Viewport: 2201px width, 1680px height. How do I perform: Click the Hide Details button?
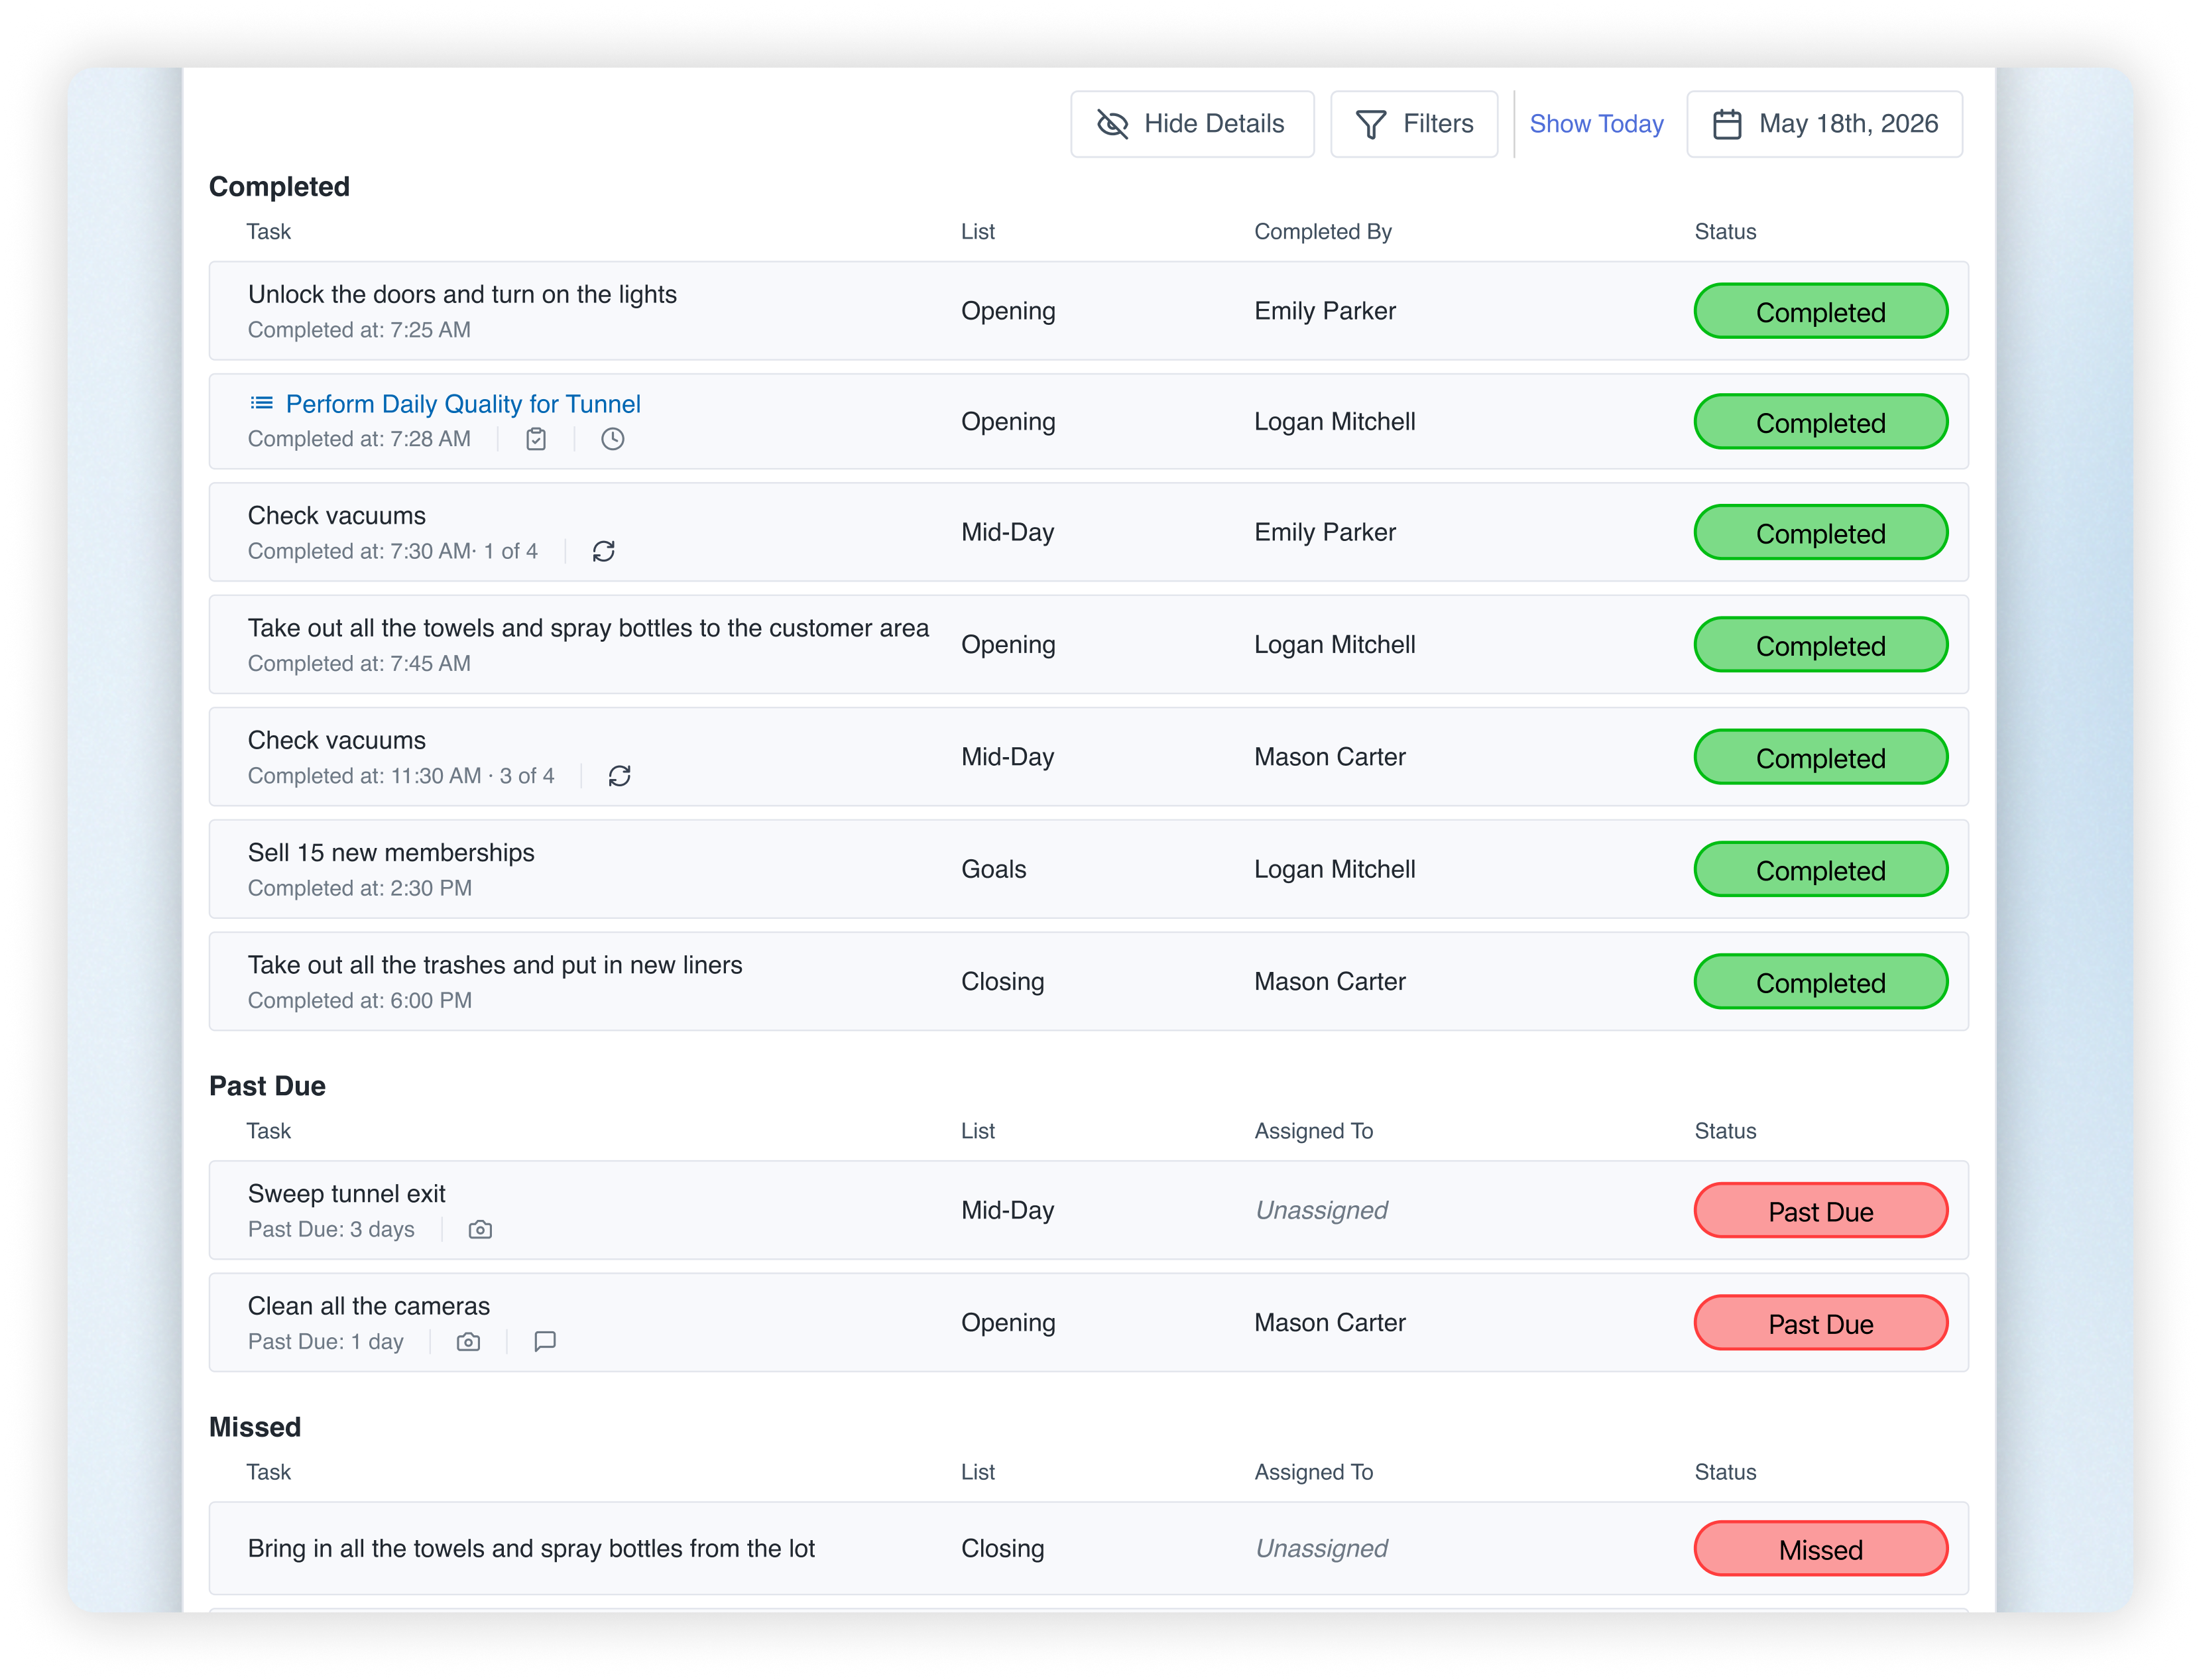(x=1192, y=124)
